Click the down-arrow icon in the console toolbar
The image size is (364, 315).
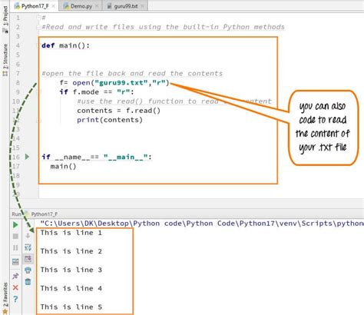point(28,236)
